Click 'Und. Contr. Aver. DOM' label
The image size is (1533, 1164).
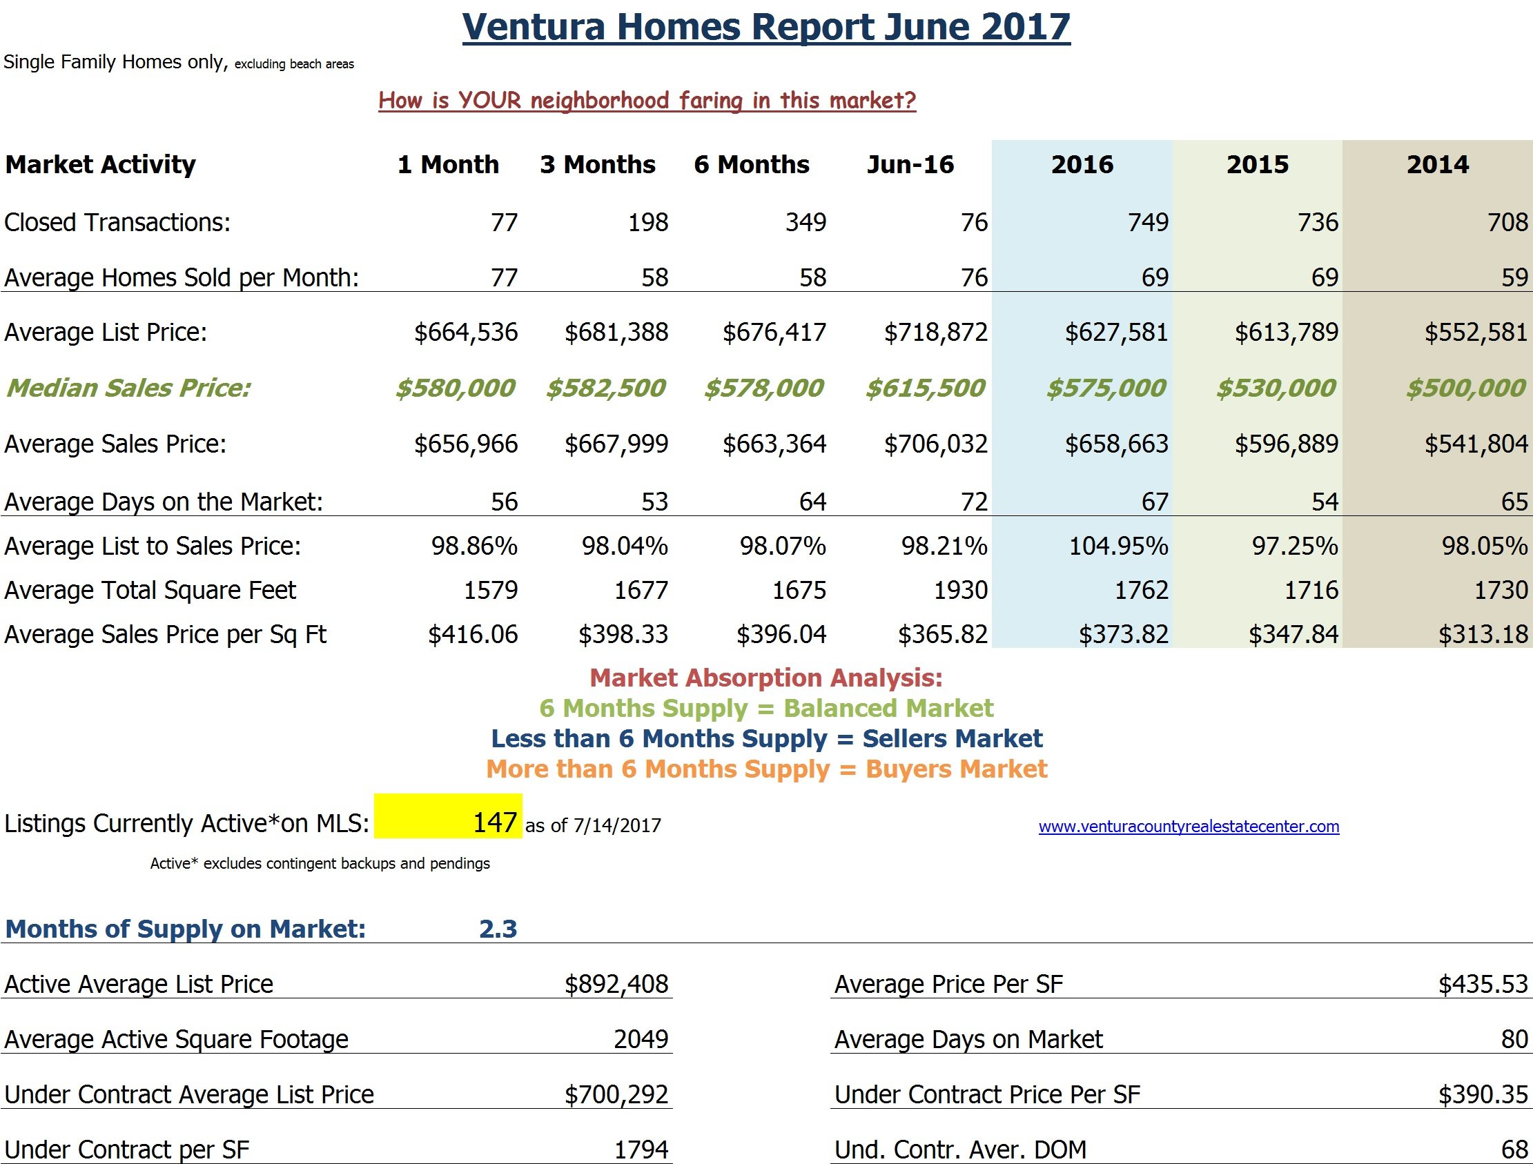click(x=961, y=1150)
